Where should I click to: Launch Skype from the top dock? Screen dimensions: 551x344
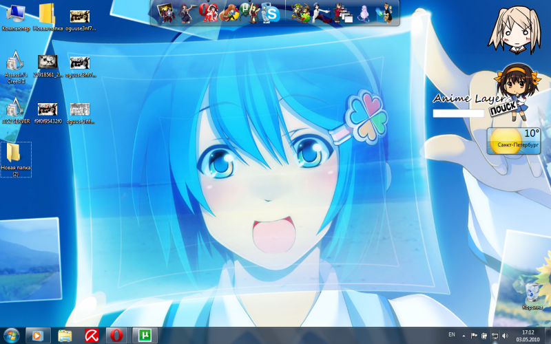click(270, 13)
